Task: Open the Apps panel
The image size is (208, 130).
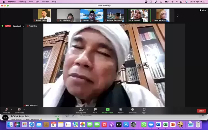Action: click(x=144, y=110)
